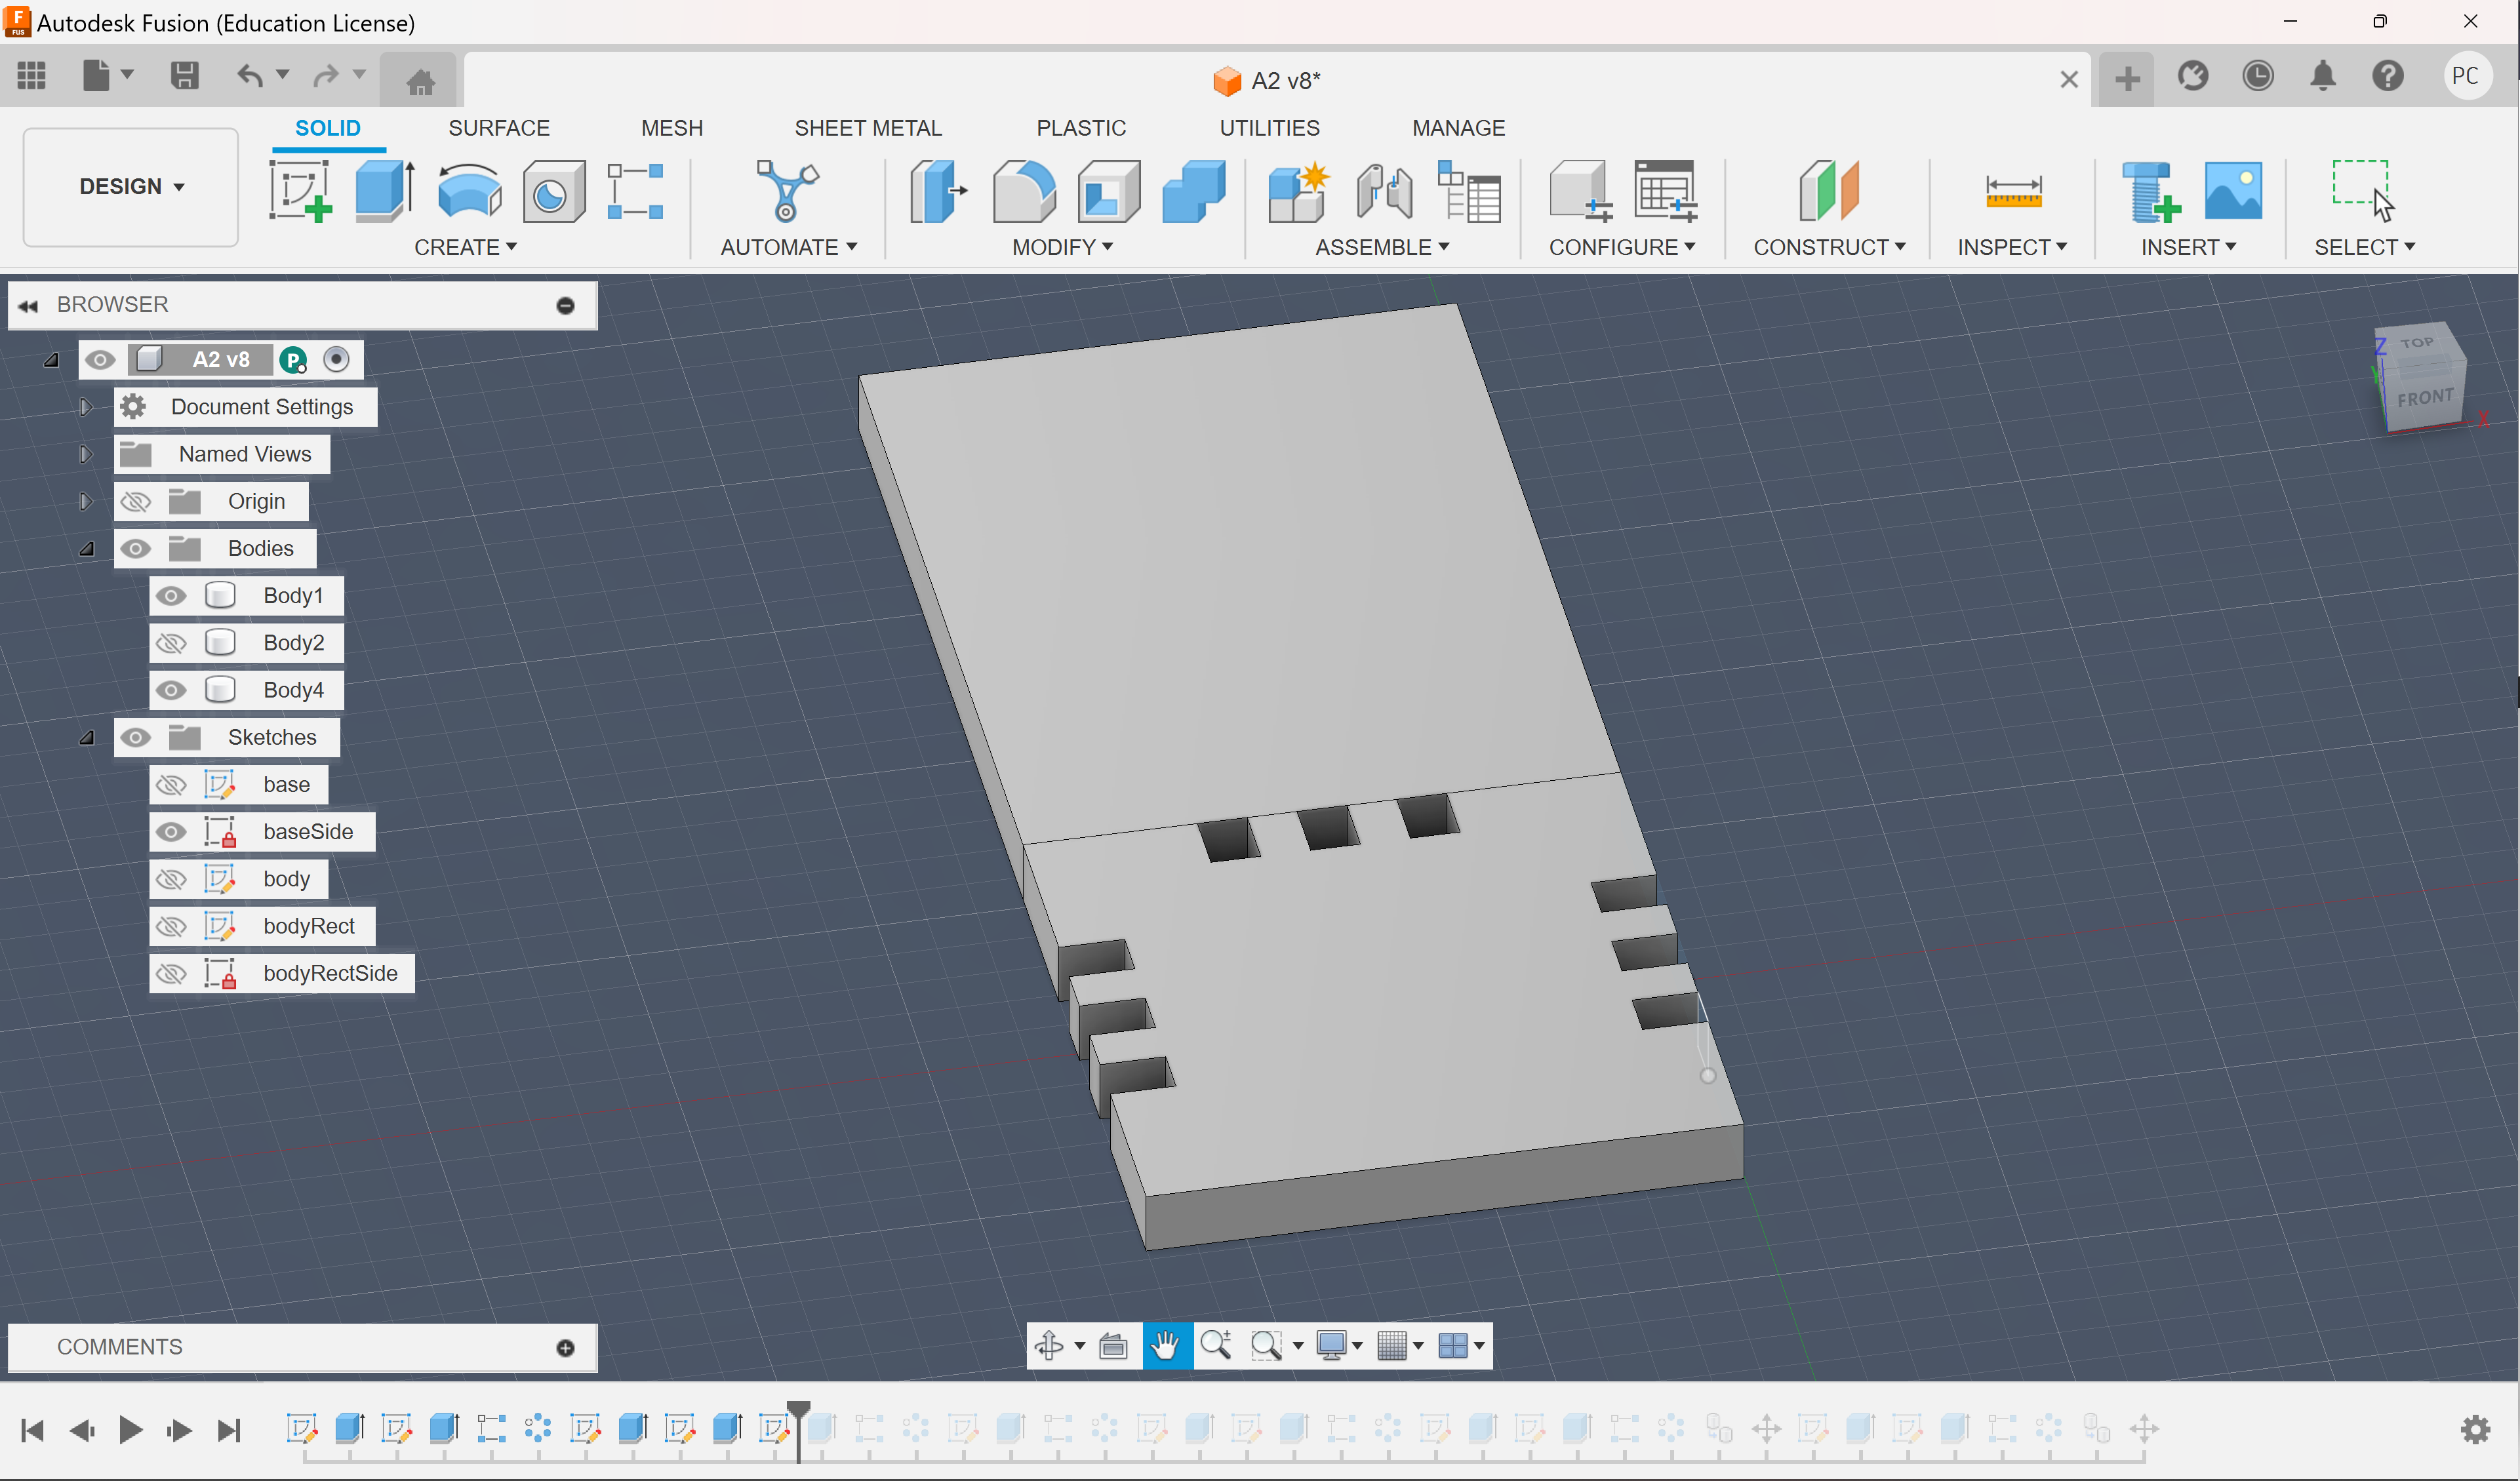Activate the A2 v8 component radio button
This screenshot has height=1481, width=2520.
337,359
